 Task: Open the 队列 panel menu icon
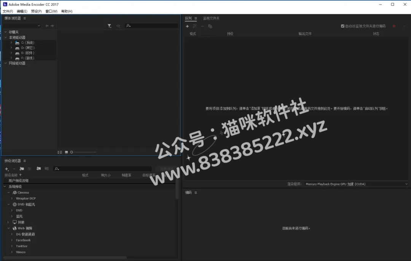click(196, 18)
